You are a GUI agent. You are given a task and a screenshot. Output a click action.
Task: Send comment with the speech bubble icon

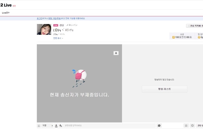pos(159,125)
